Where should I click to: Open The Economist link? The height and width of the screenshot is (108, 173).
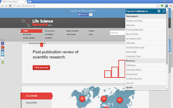coord(132,74)
